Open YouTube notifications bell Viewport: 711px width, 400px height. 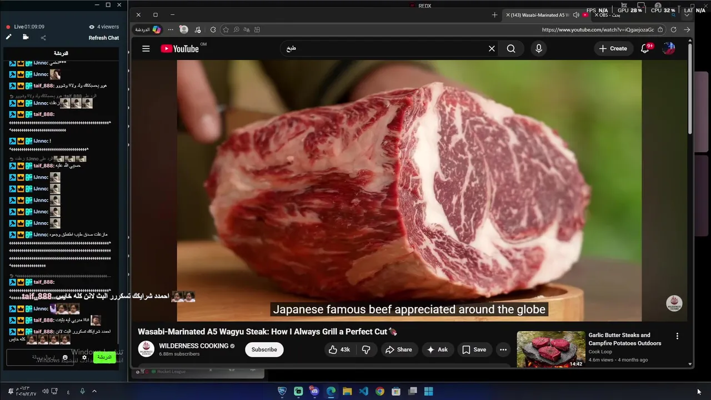point(645,48)
